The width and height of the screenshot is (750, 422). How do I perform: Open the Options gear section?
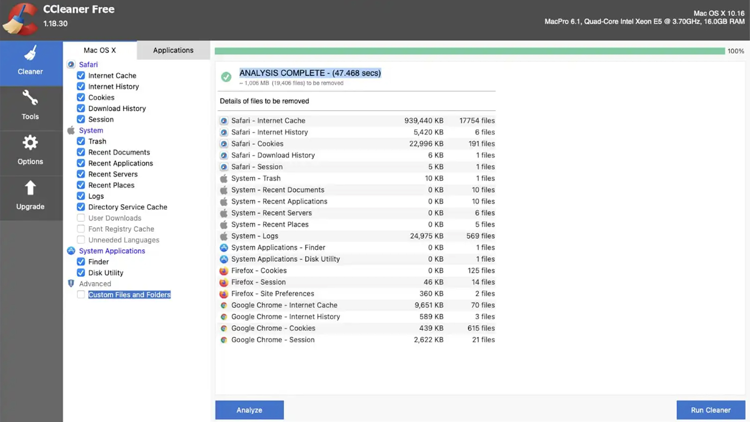point(30,153)
